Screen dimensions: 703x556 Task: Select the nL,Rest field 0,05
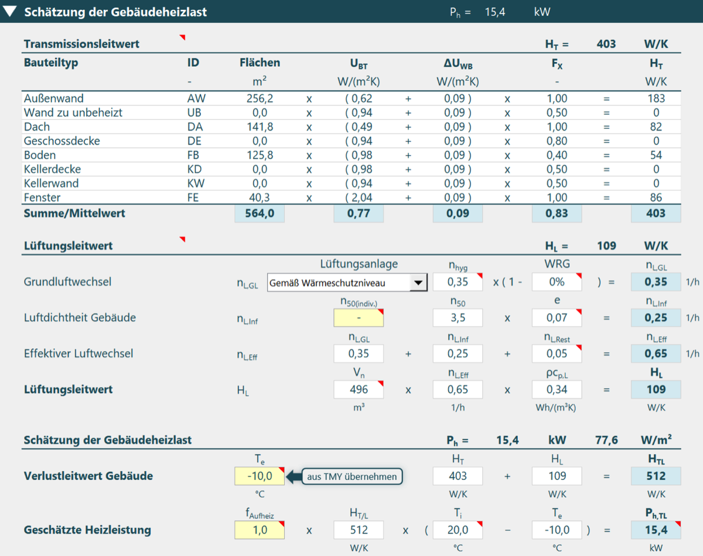click(557, 353)
